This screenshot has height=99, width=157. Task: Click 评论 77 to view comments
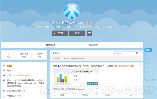(x=108, y=95)
